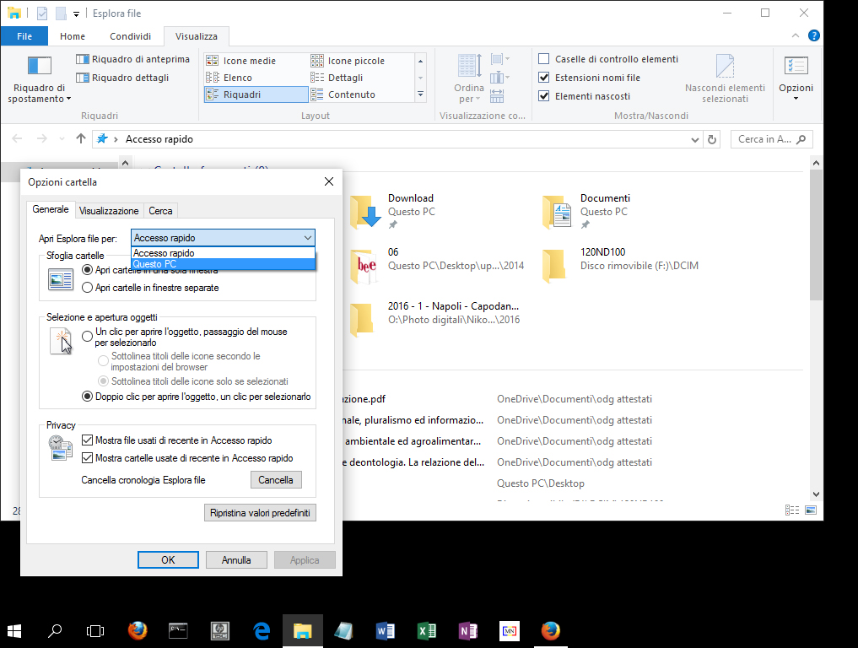Enable Caselle di controllo elementi checkbox
This screenshot has height=648, width=858.
pyautogui.click(x=543, y=58)
